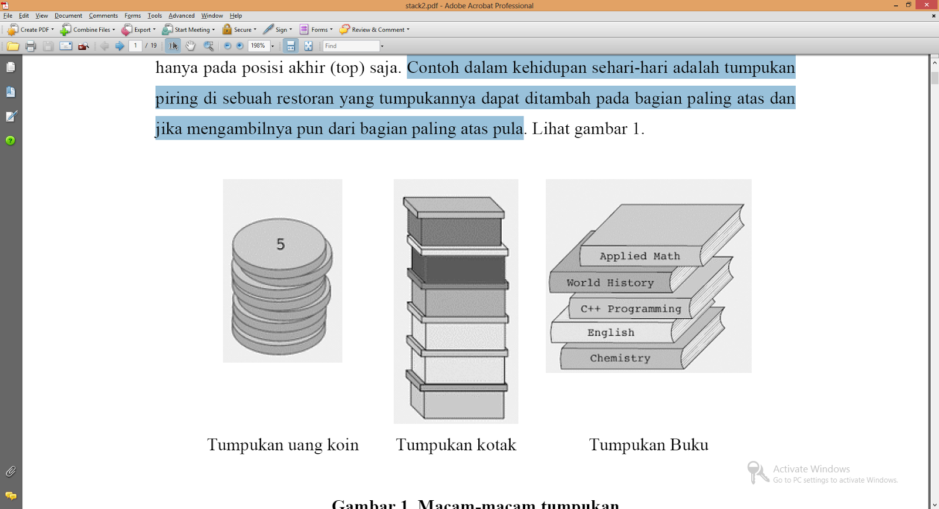Open the Window menu
Image resolution: width=939 pixels, height=509 pixels.
212,16
